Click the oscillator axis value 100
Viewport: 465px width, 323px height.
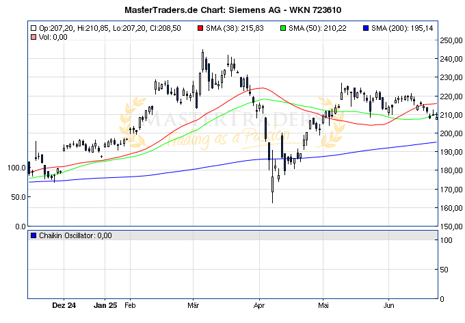click(x=447, y=240)
